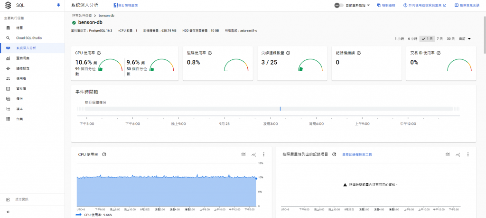This screenshot has height=218, width=486.
Task: Click the 備份 backup icon in sidebar
Action: pos(8,99)
